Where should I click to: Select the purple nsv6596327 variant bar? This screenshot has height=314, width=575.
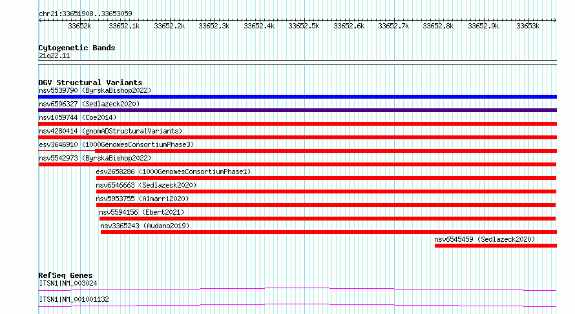[297, 110]
